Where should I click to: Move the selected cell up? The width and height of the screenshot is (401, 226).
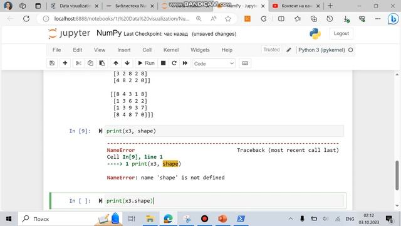(115, 63)
